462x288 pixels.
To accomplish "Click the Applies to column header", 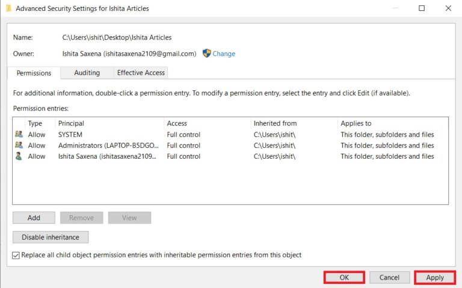I will pos(356,123).
